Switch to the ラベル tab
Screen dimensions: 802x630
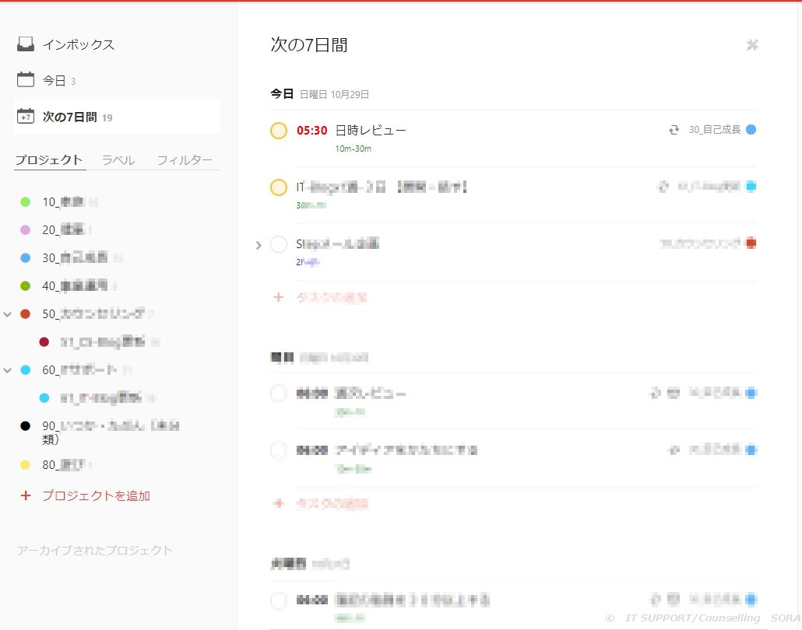point(118,160)
